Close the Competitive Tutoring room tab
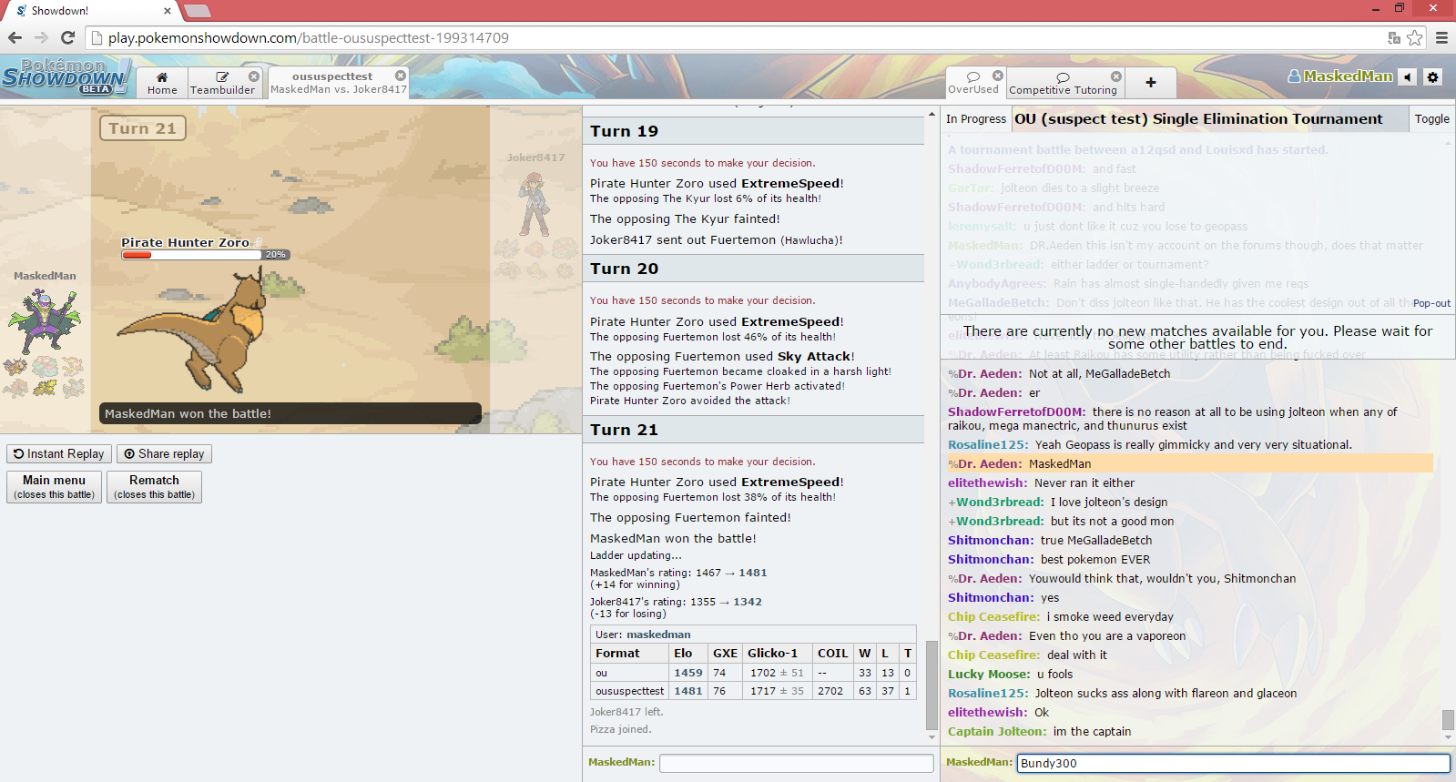Viewport: 1456px width, 782px height. 1116,76
